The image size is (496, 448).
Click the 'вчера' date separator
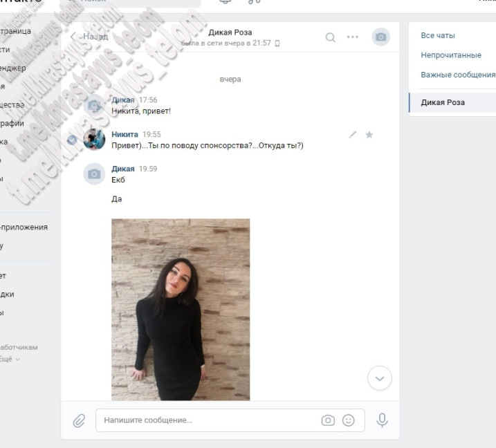point(230,80)
